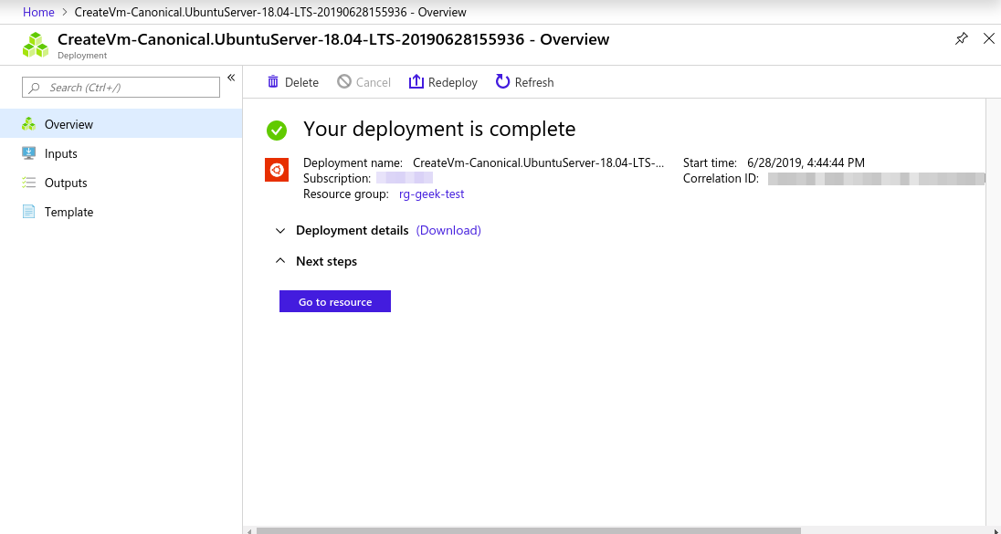1001x534 pixels.
Task: Click the horizontal scrollbar at the bottom
Action: pos(528,530)
